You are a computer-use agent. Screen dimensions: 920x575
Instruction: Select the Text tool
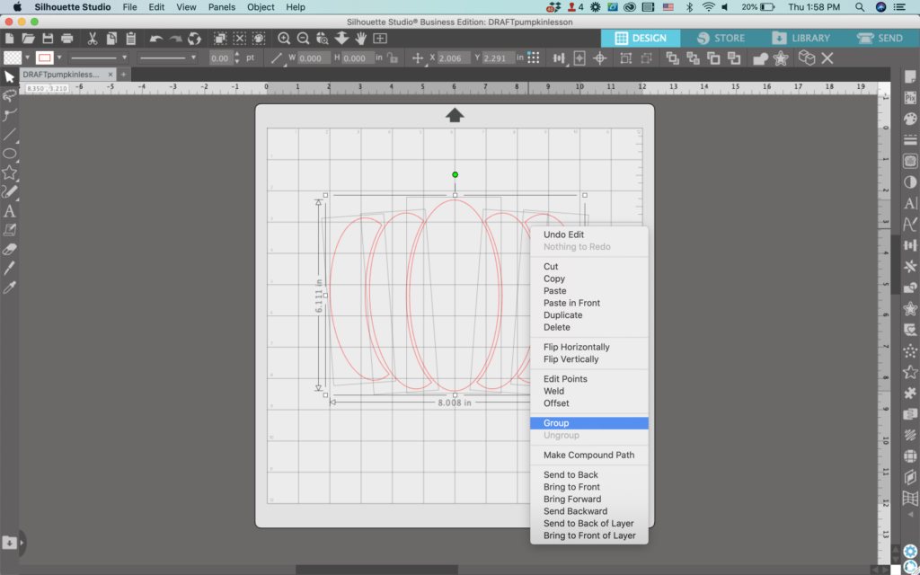[9, 211]
